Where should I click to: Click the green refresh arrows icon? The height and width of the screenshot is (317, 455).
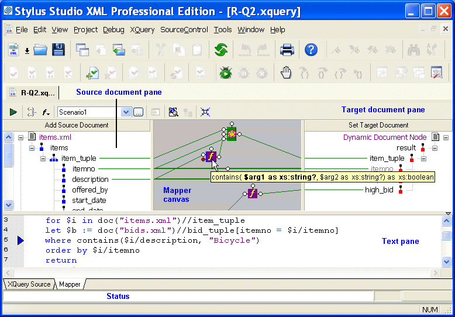click(220, 50)
